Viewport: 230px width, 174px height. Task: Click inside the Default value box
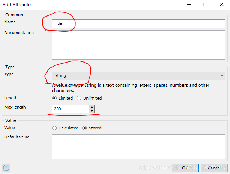(138, 146)
